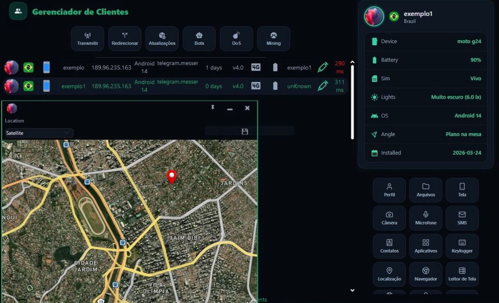This screenshot has height=303, width=499.
Task: Open the Navegador tool
Action: coord(425,274)
